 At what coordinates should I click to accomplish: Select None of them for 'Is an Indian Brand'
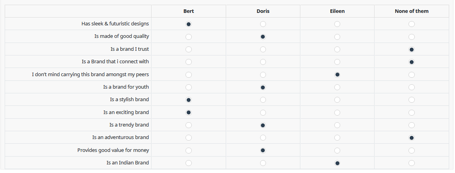pos(411,163)
